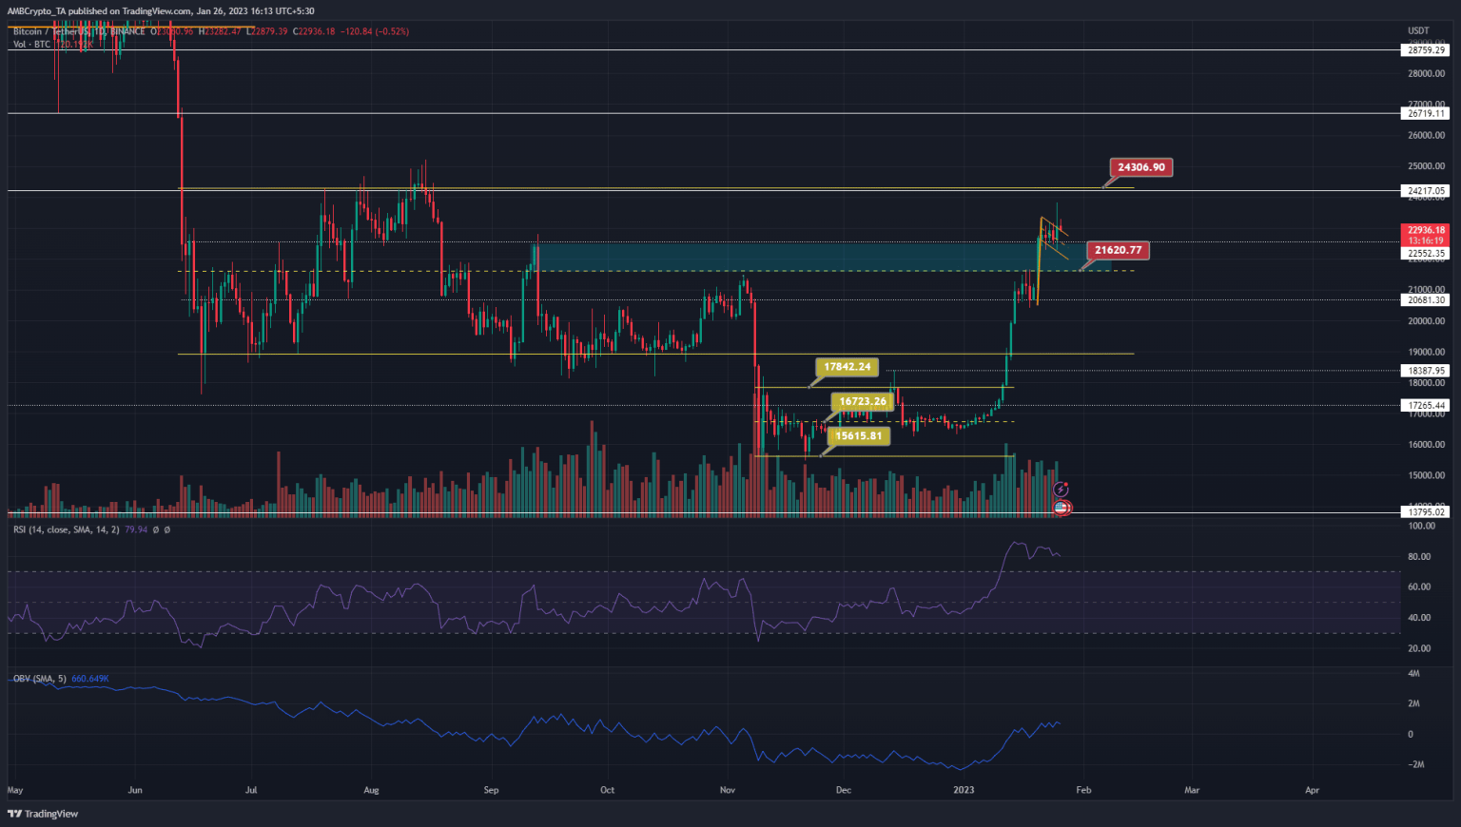Click the TradingView logo in the bottom corner
Screen dimensions: 1461x827
[x=41, y=814]
